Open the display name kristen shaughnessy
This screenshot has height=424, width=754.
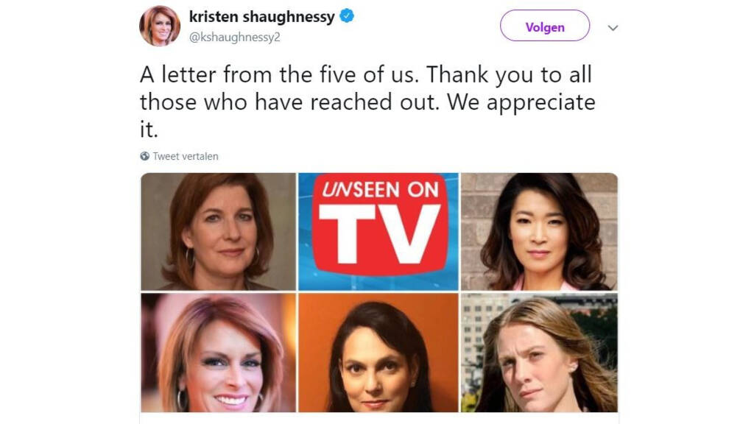pos(261,17)
